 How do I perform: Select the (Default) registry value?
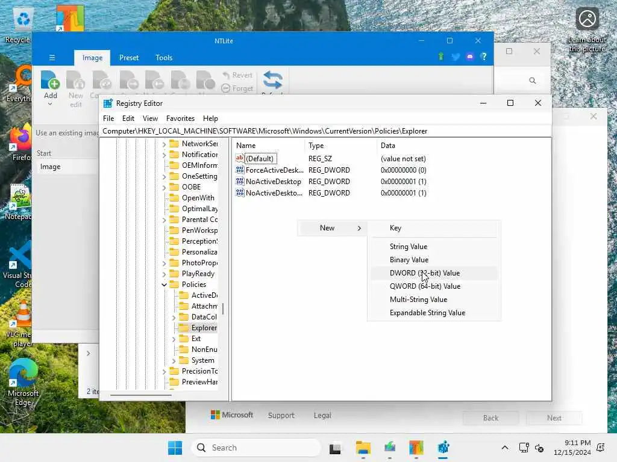pos(259,159)
